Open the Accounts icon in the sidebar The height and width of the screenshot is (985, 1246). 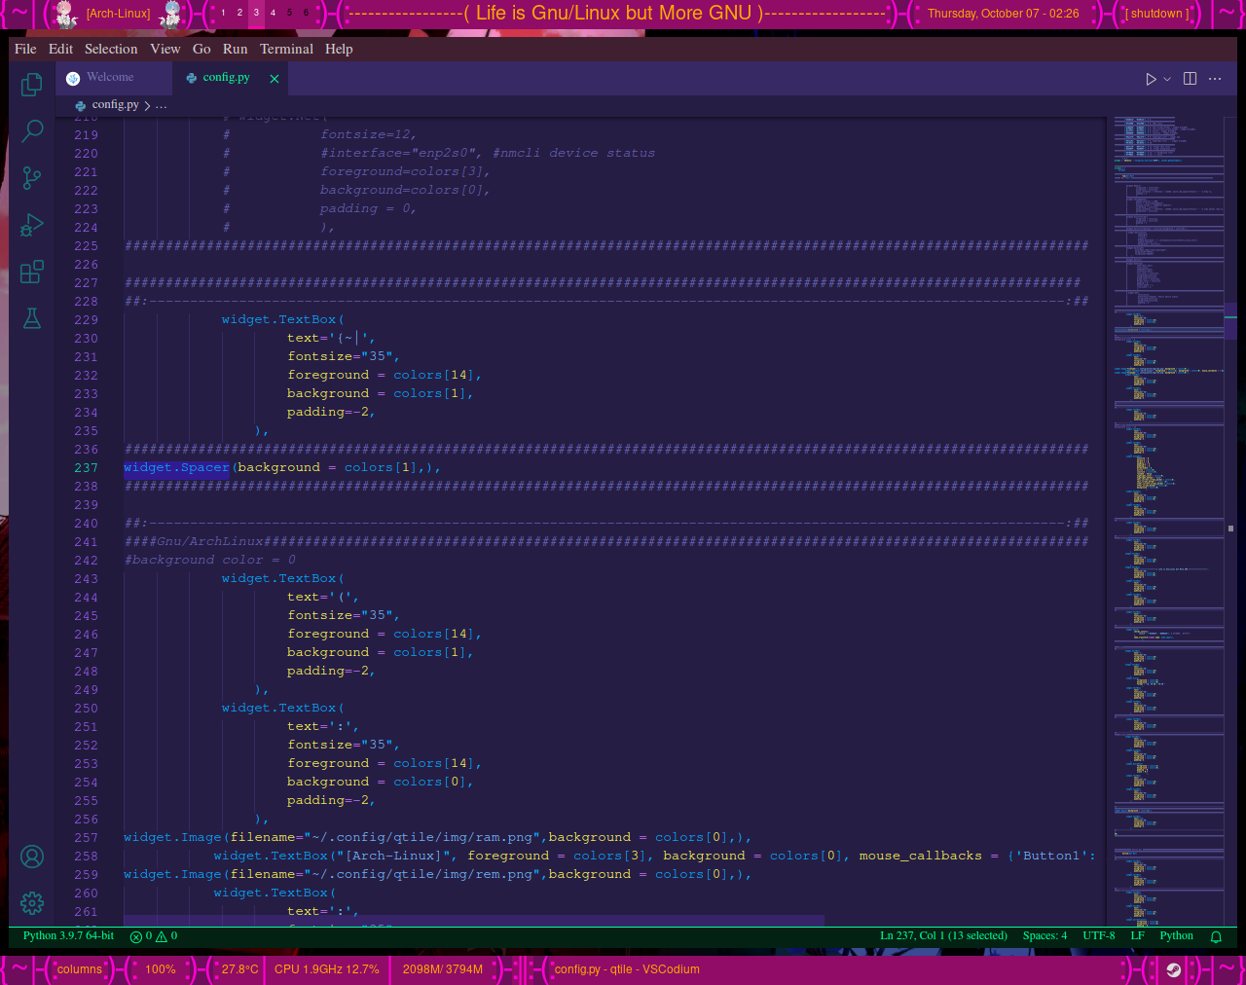pyautogui.click(x=31, y=857)
